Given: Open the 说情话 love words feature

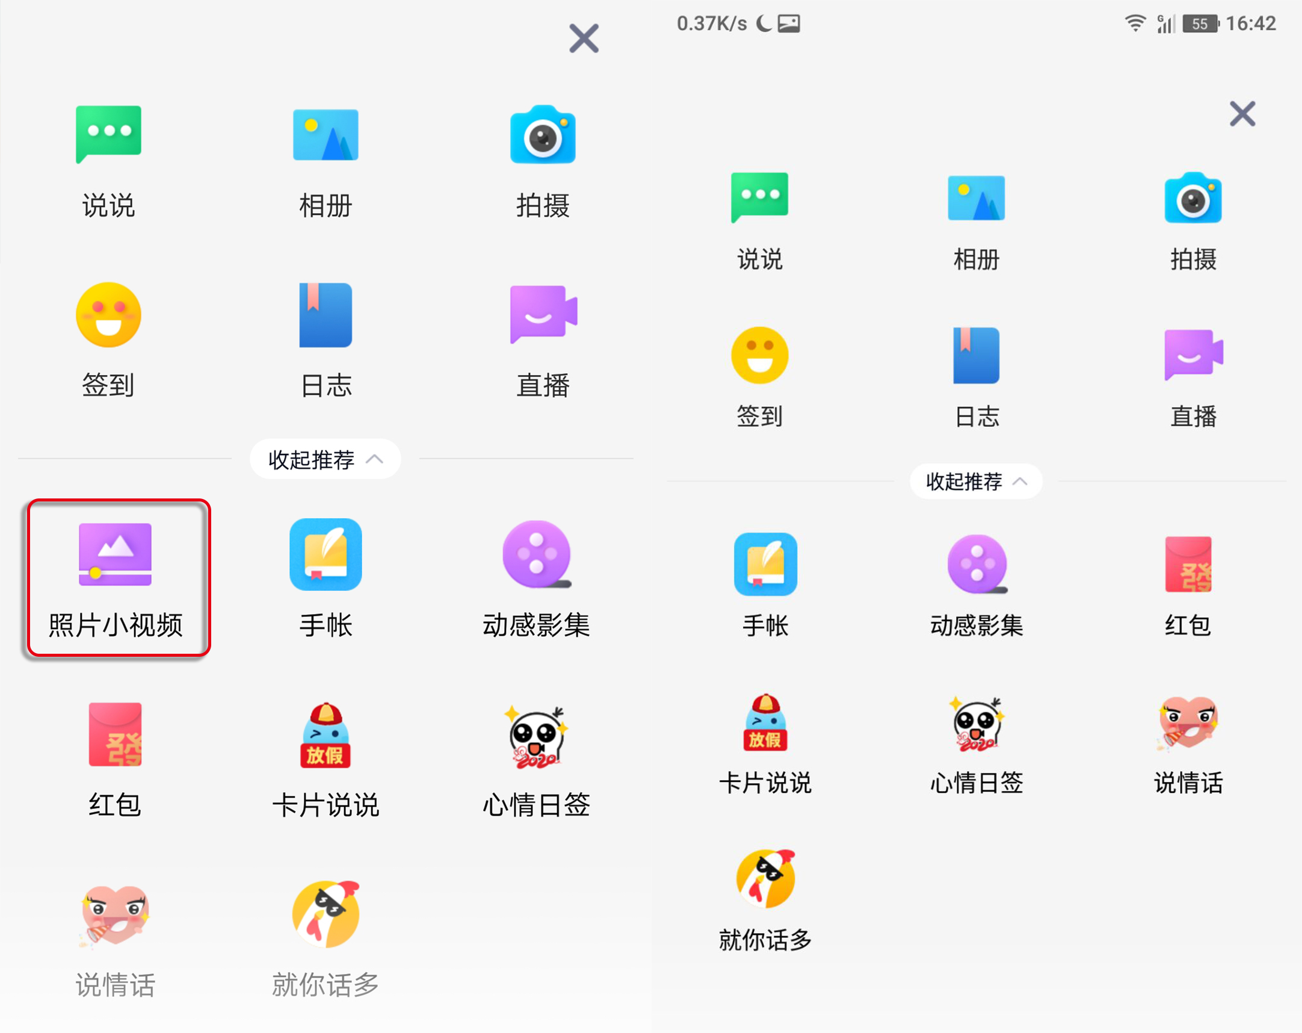Looking at the screenshot, I should [115, 933].
